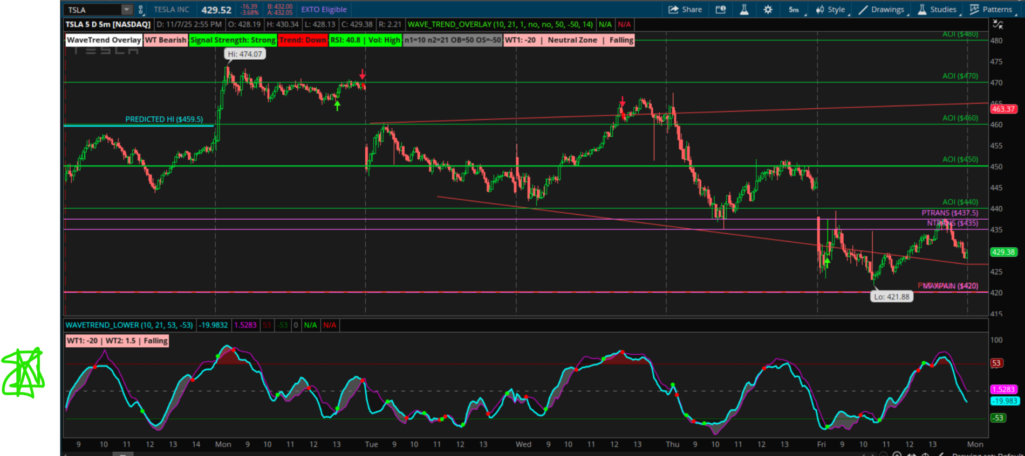
Task: Open the Drawings dropdown
Action: click(882, 10)
